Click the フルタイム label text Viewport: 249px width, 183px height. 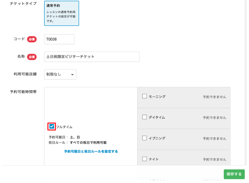(x=64, y=127)
